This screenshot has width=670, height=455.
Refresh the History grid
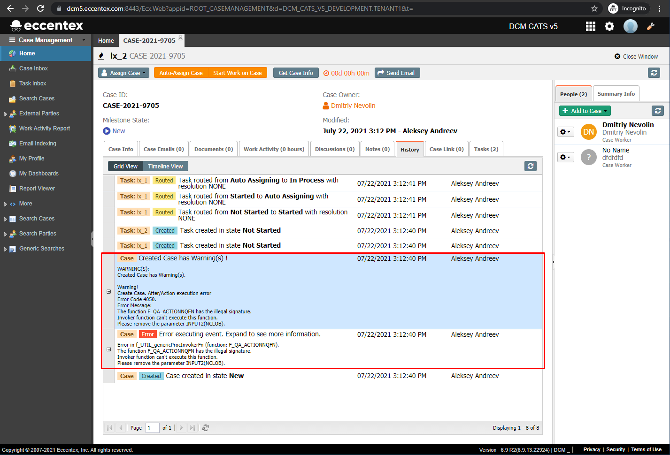531,166
